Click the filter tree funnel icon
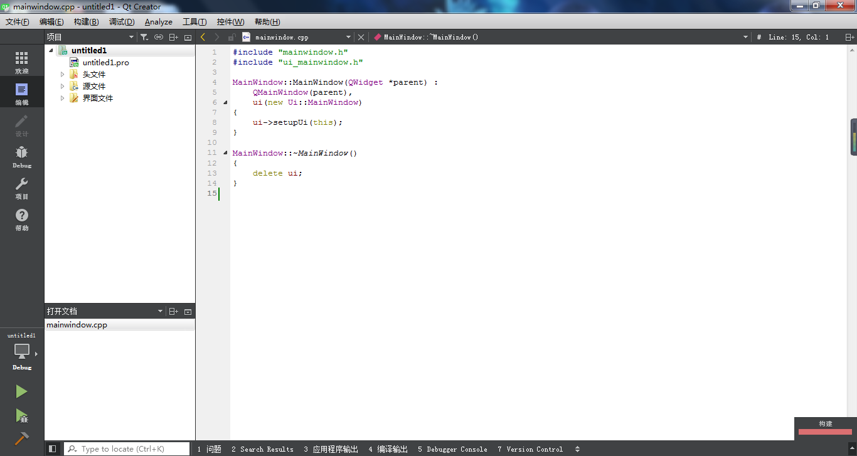The image size is (857, 456). pos(144,37)
